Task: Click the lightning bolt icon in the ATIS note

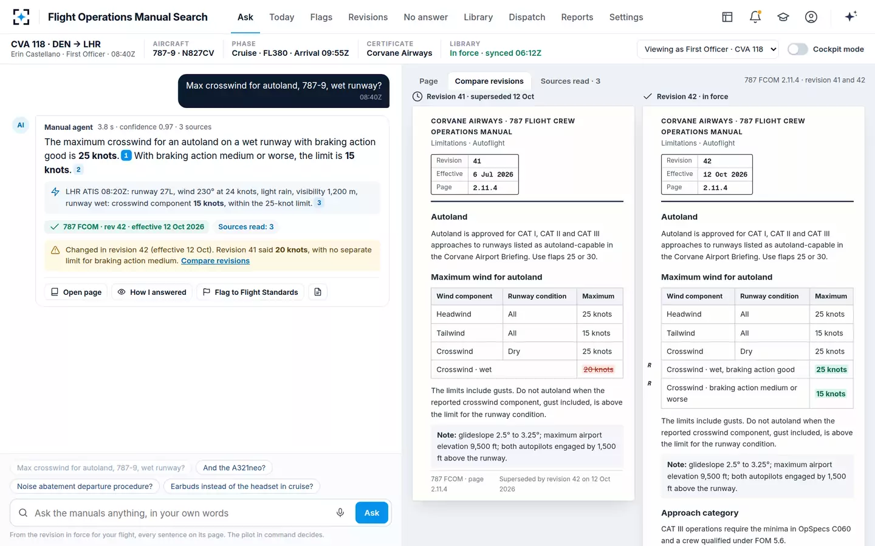Action: 55,192
